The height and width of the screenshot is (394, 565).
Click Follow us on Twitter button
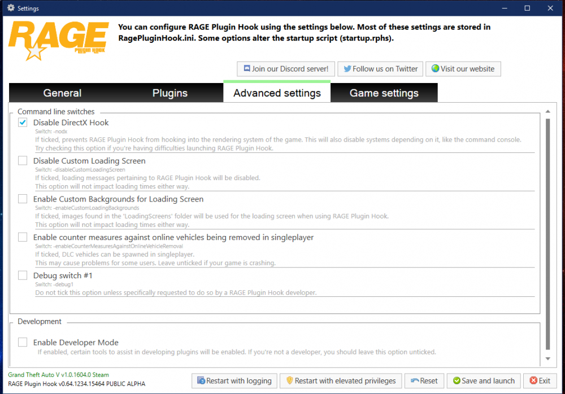pyautogui.click(x=380, y=69)
